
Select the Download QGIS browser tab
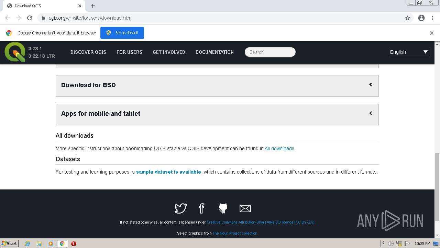click(x=44, y=6)
